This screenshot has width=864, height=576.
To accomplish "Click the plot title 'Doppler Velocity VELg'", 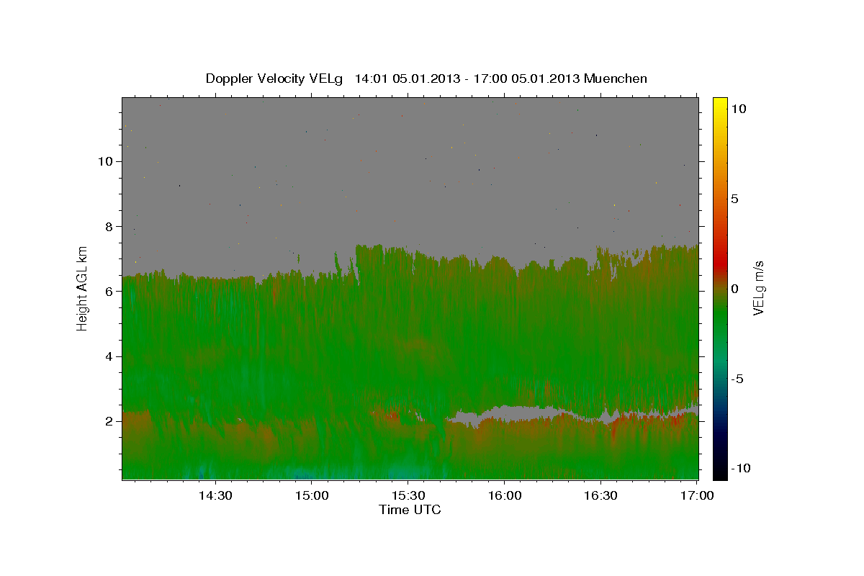I will 274,78.
